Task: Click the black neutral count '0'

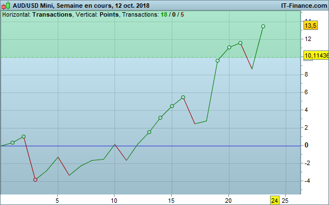Action: coord(174,14)
